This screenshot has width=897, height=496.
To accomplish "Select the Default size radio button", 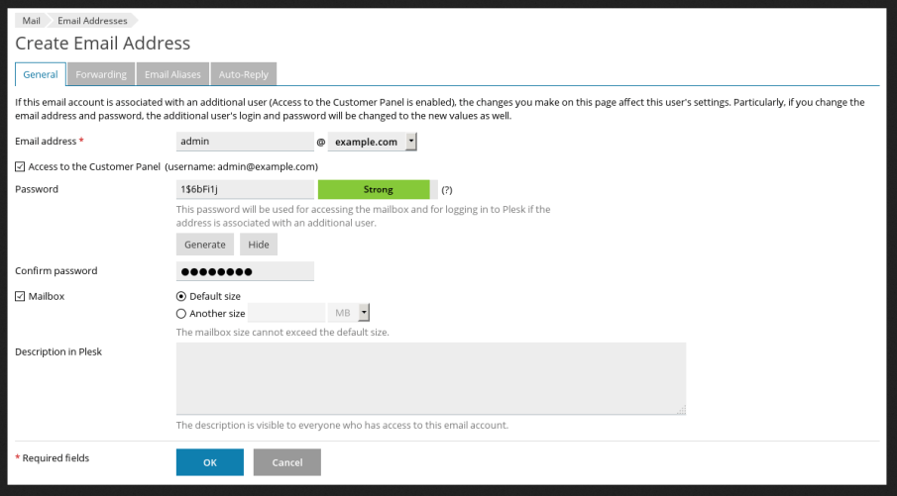I will pos(181,296).
